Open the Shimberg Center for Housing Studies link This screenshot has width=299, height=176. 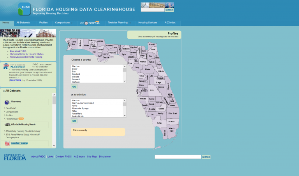[26, 54]
